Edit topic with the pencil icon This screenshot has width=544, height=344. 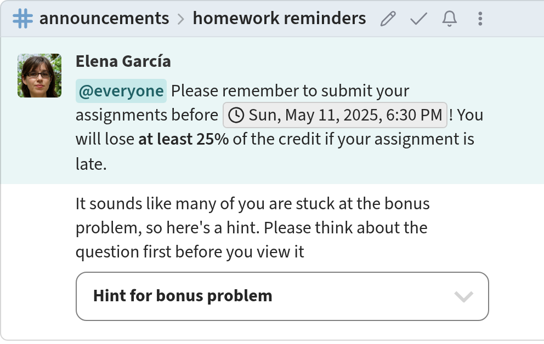pyautogui.click(x=388, y=19)
